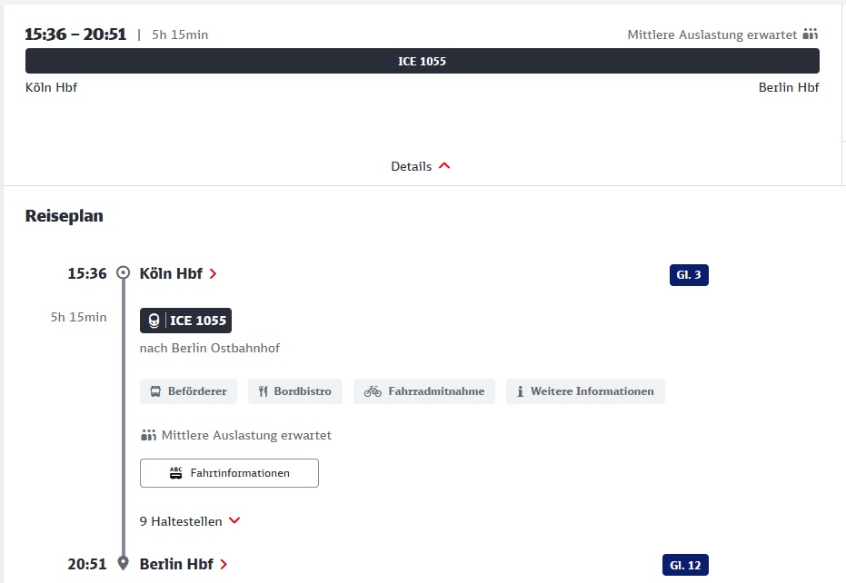Click the Fahrradmitnahme button
Viewport: 846px width, 583px height.
(x=424, y=391)
